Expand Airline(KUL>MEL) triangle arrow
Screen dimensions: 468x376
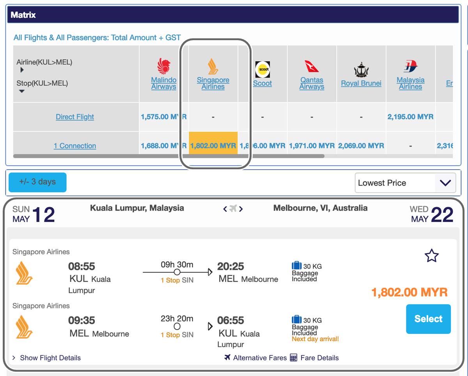pos(22,70)
